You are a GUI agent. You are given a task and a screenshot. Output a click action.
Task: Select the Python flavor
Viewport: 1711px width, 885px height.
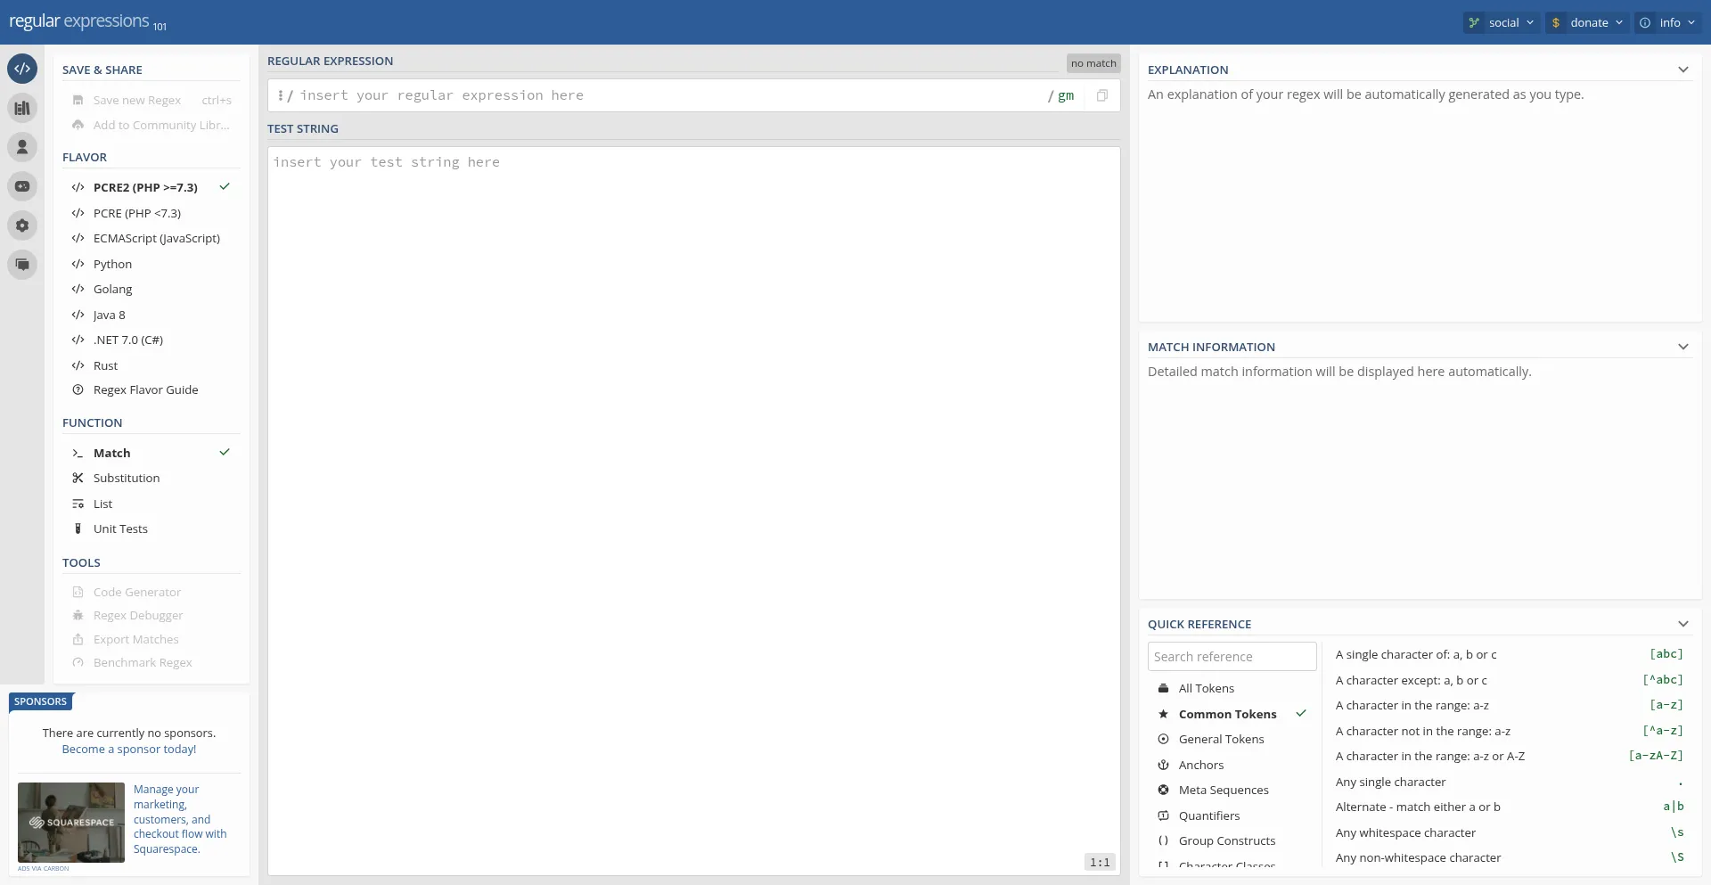(x=112, y=264)
